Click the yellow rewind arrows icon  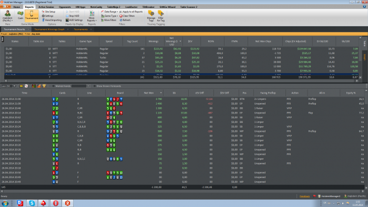[21, 86]
